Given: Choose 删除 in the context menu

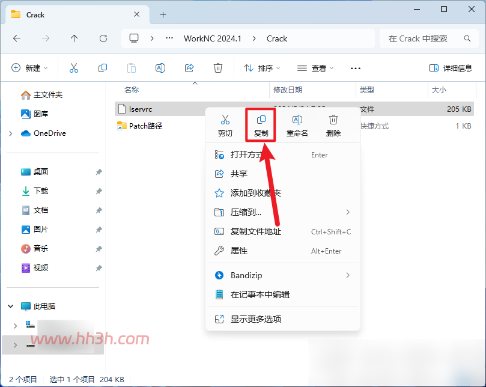Looking at the screenshot, I should pos(333,126).
